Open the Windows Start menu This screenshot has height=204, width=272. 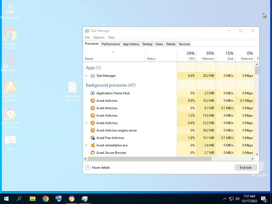6,199
